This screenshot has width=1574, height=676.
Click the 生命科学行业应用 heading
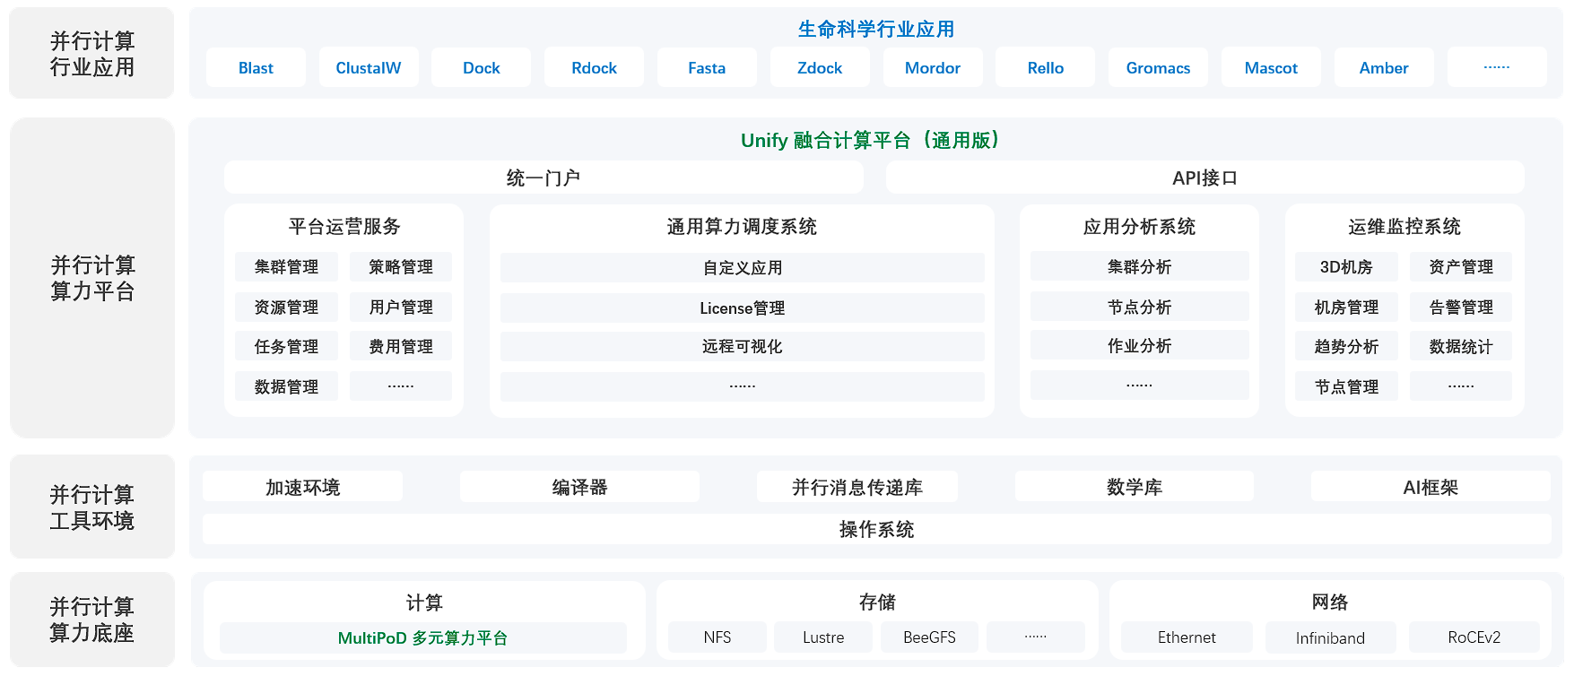coord(876,29)
